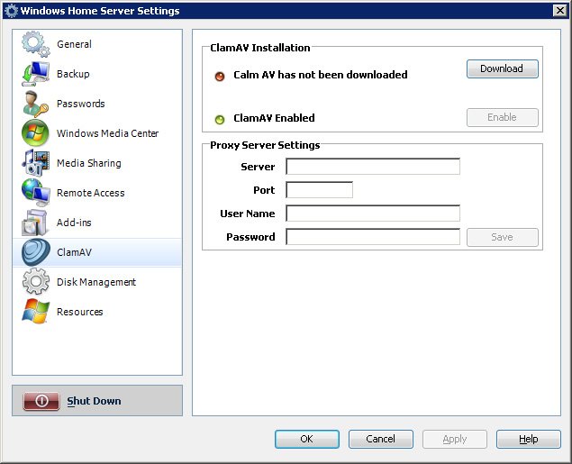Click the Disk Management gear icon
Image resolution: width=572 pixels, height=464 pixels.
point(35,281)
